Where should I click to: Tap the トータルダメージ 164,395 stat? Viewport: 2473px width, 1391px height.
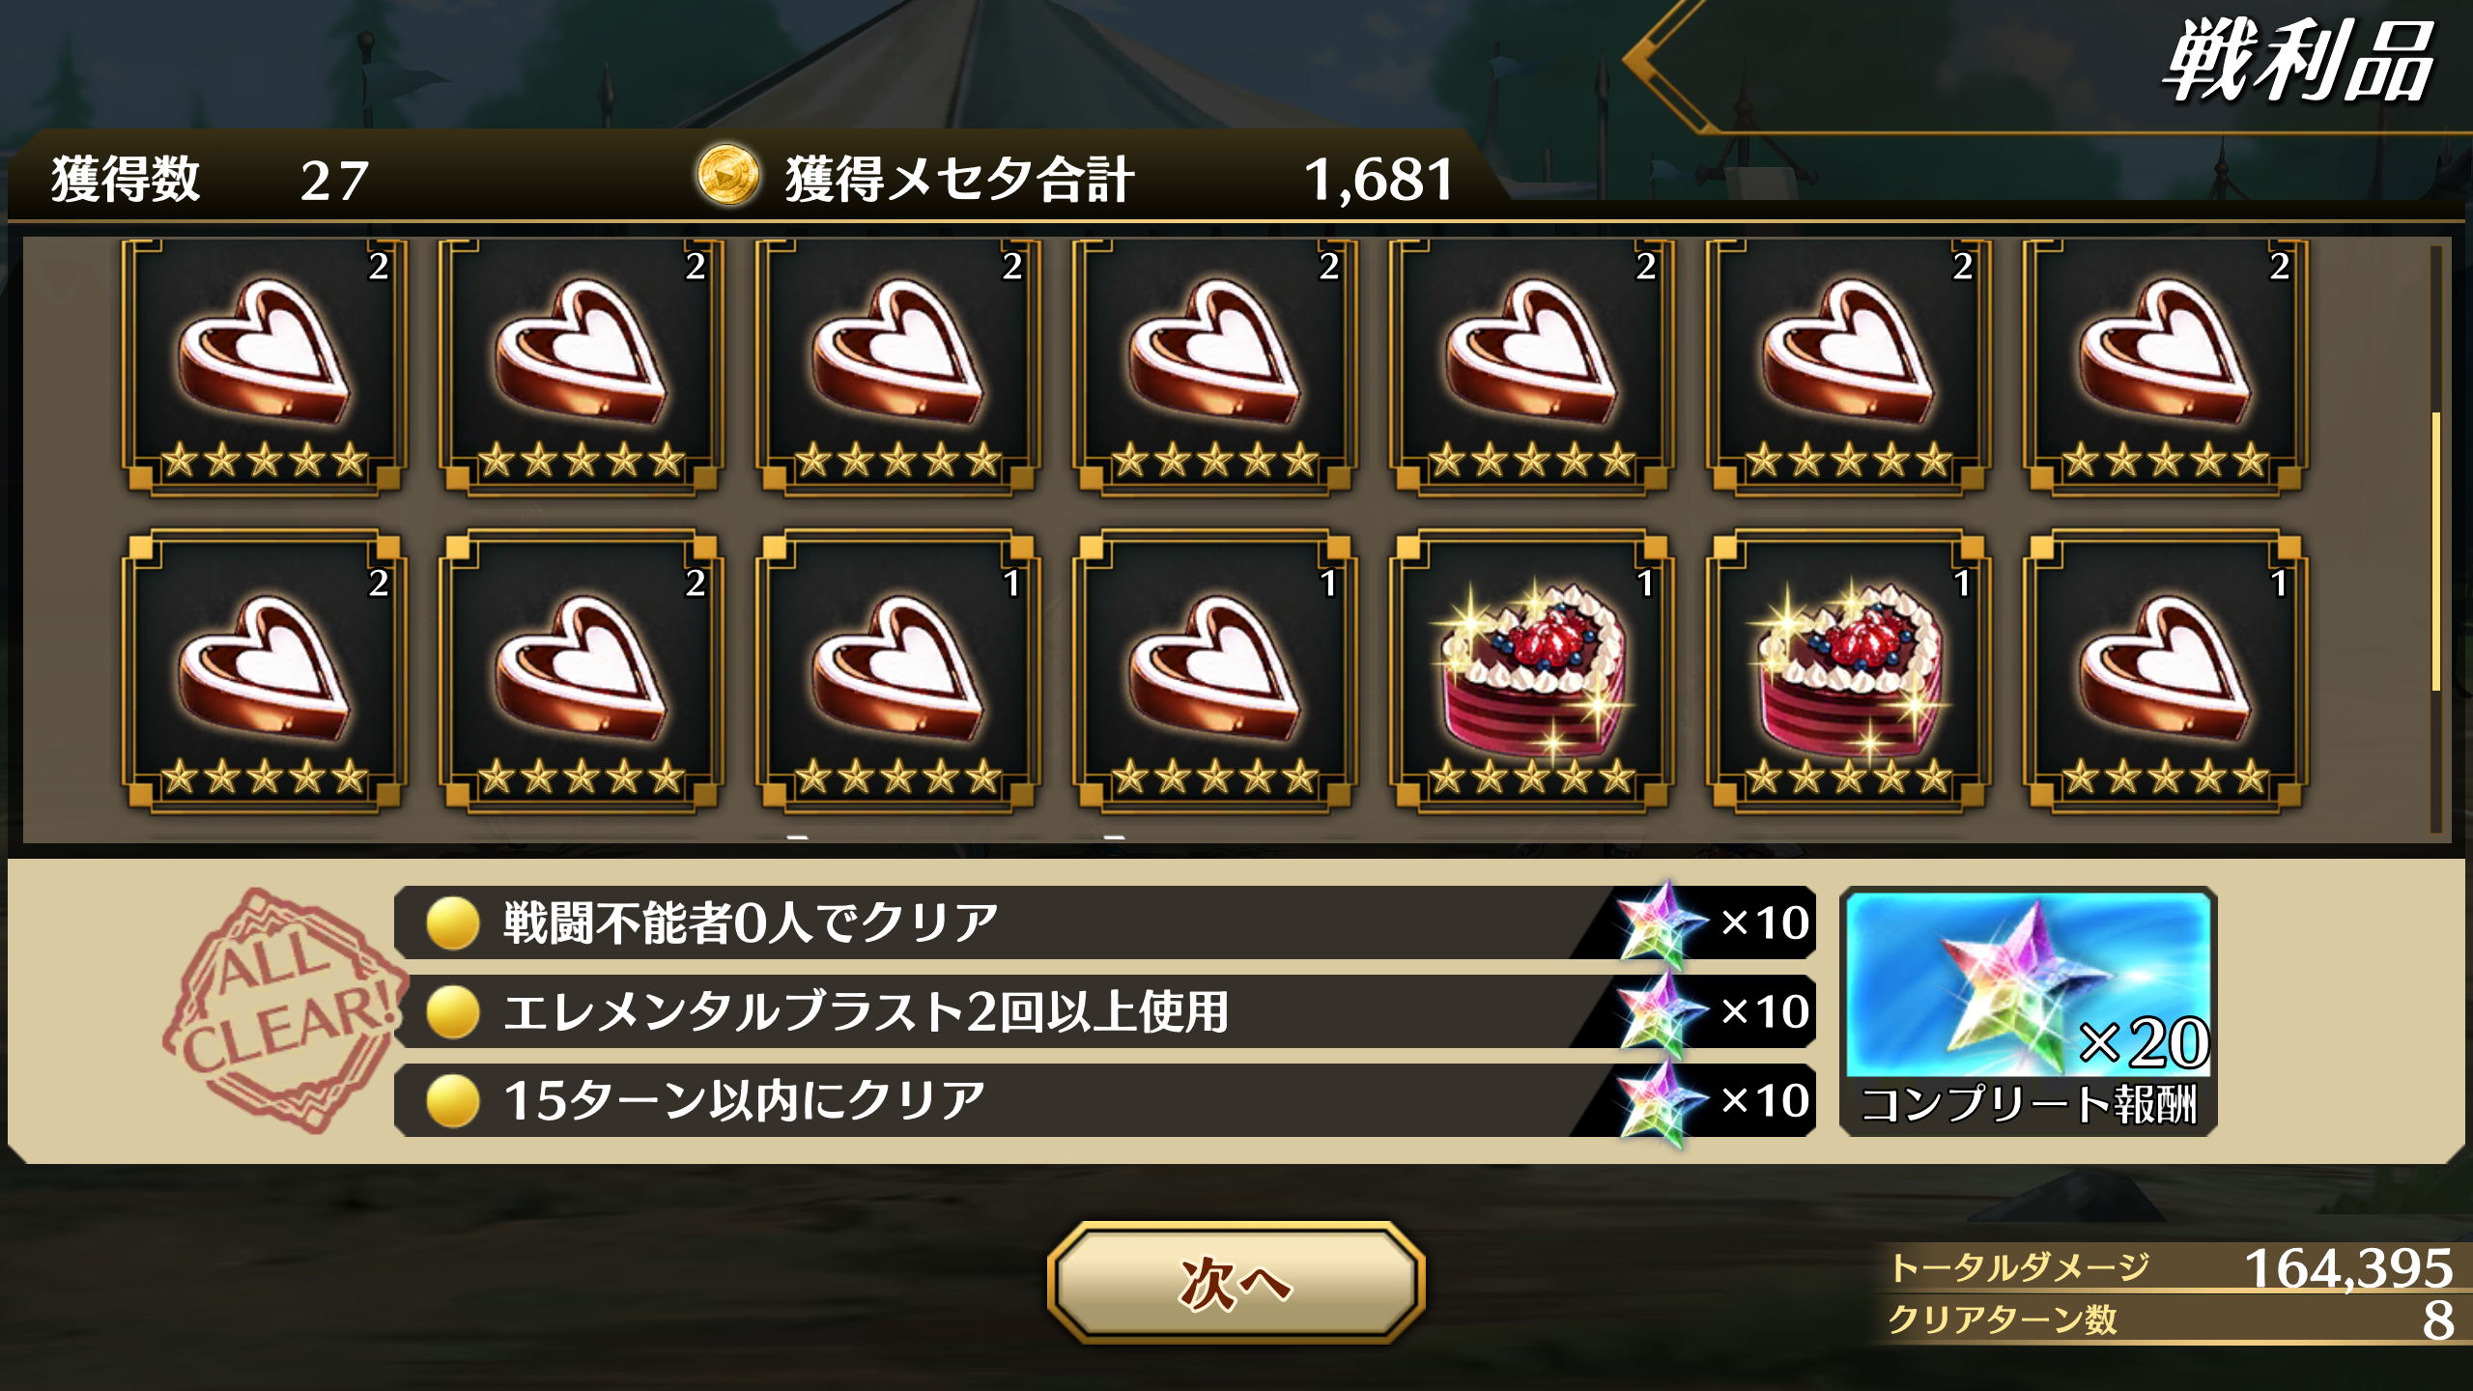pyautogui.click(x=2170, y=1267)
